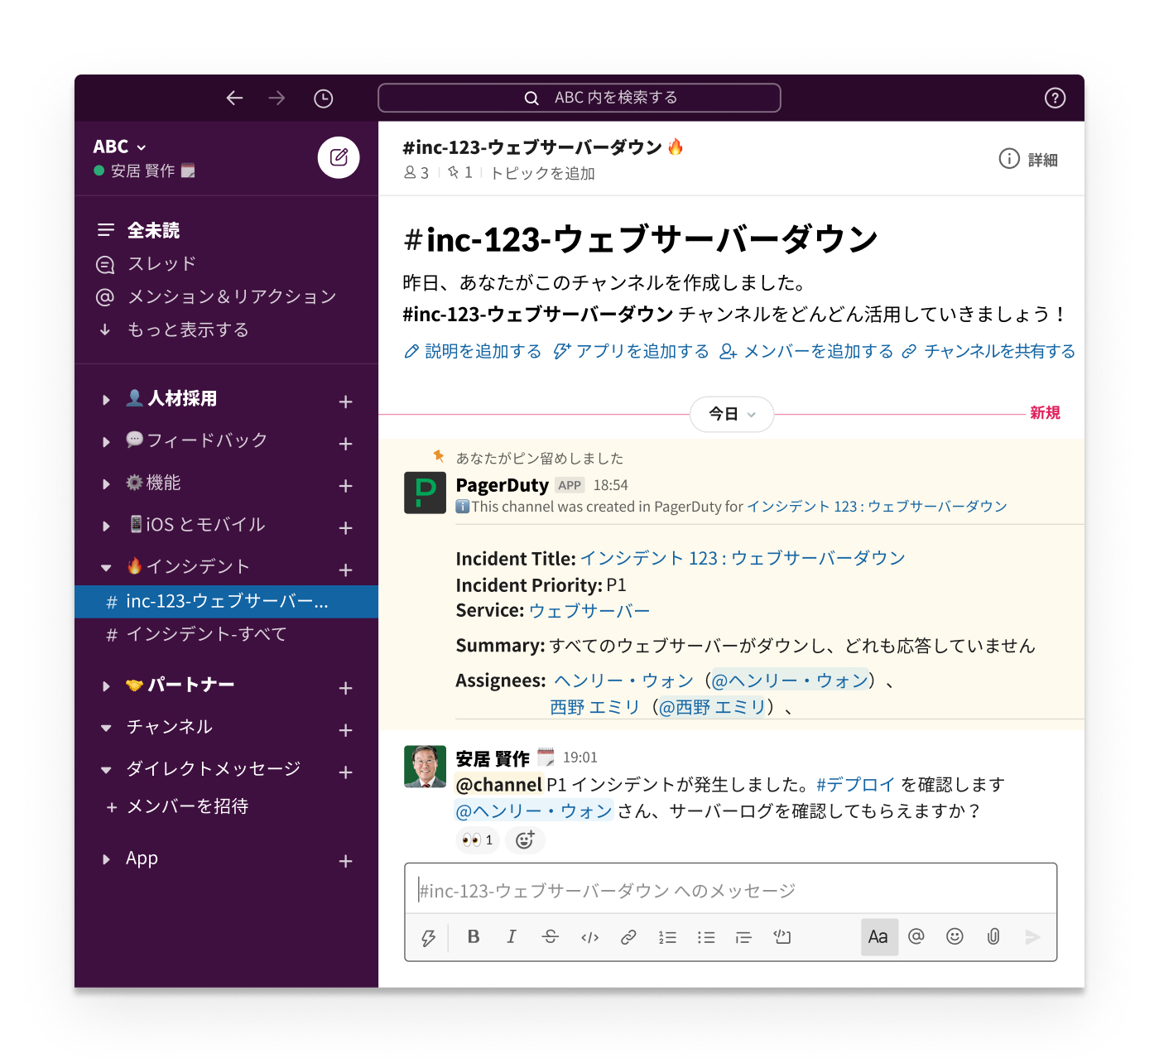Viewport: 1159px width, 1063px height.
Task: Click plus icon next to 機能
Action: 346,486
